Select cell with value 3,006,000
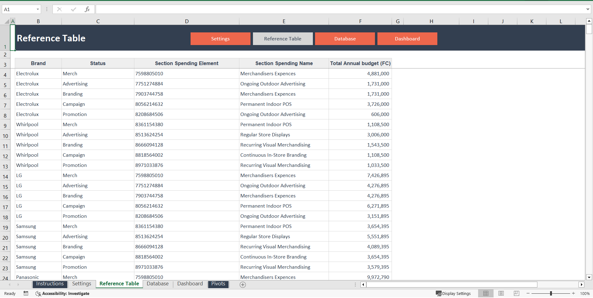The height and width of the screenshot is (298, 593). (x=360, y=135)
